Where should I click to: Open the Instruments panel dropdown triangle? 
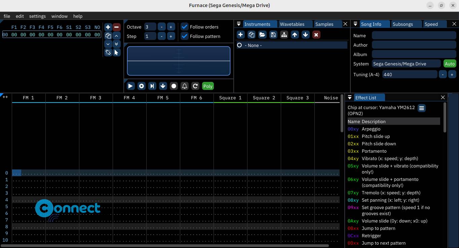click(239, 24)
